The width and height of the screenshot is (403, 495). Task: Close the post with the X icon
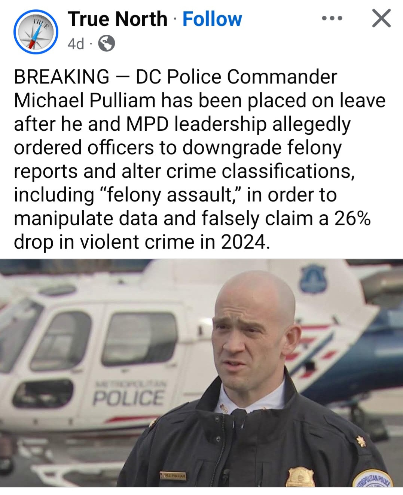coord(381,18)
